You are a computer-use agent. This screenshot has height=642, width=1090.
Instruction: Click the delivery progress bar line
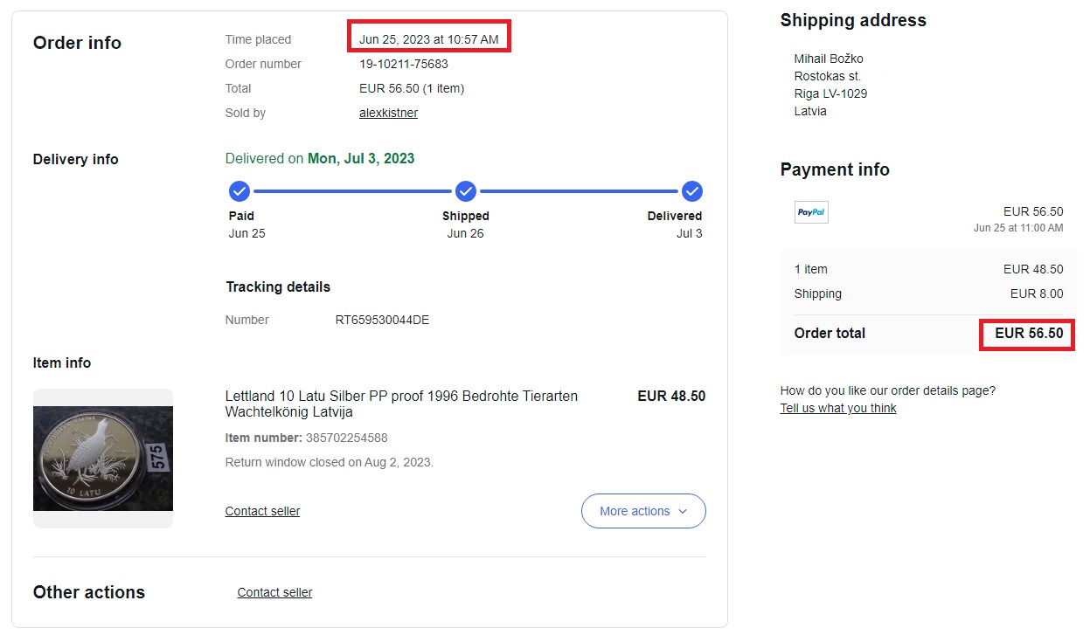click(x=466, y=191)
